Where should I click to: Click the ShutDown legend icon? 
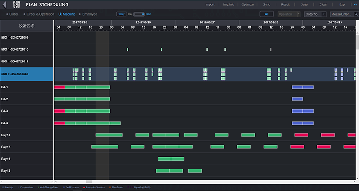pos(109,187)
